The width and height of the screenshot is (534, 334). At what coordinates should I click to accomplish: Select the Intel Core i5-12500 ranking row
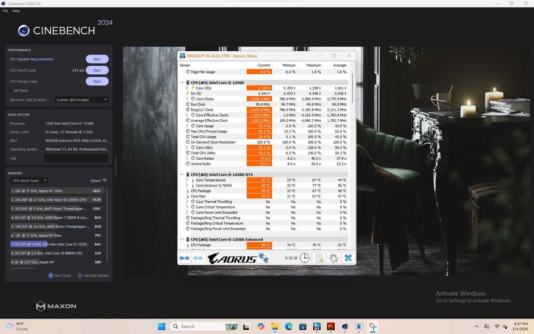click(56, 244)
